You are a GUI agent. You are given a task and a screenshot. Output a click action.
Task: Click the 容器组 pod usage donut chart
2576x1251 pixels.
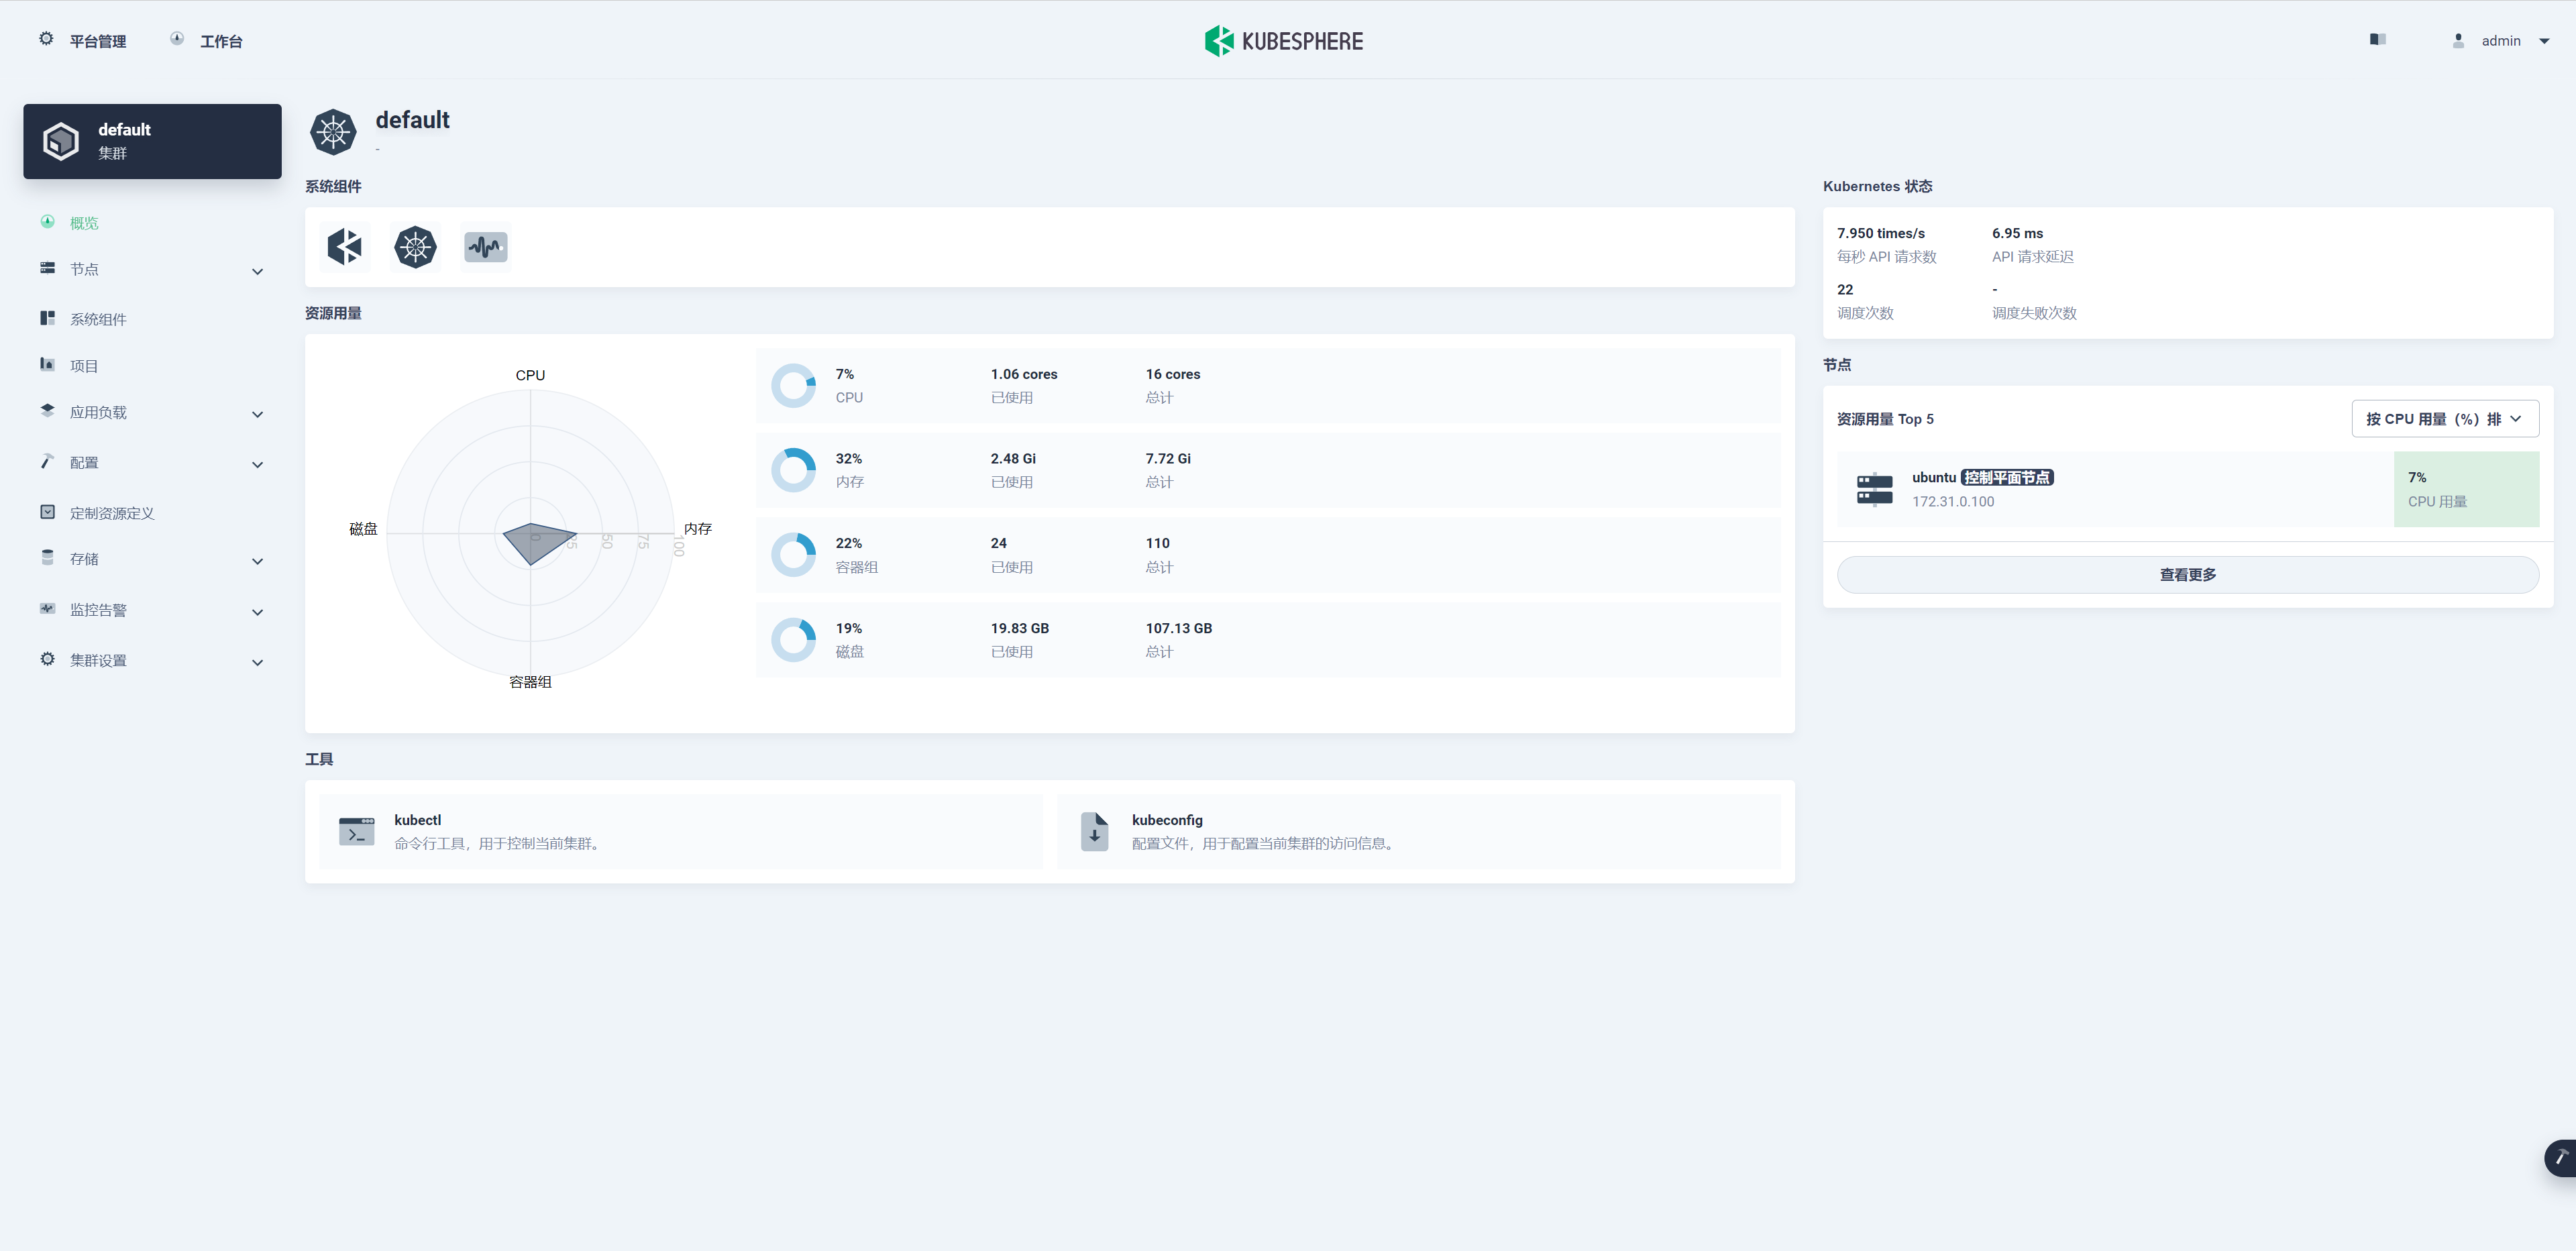[794, 555]
